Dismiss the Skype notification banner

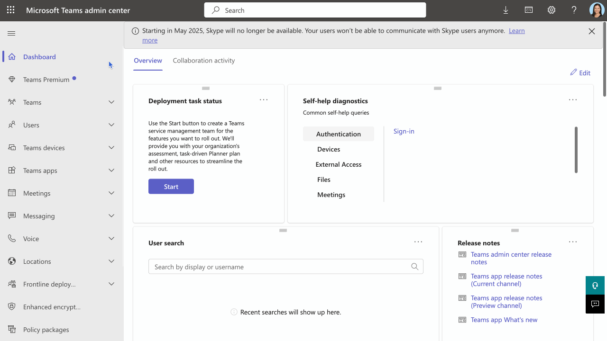592,31
